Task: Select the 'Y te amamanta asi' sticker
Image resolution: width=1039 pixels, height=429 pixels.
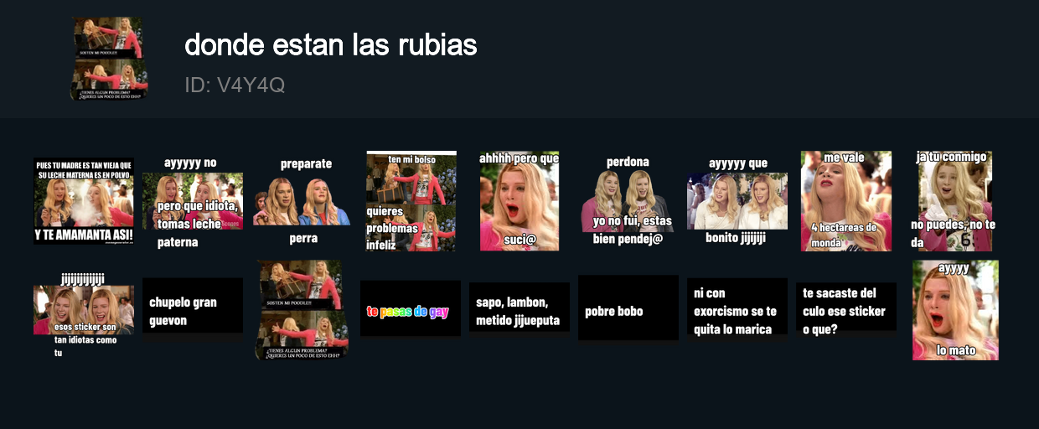Action: (x=84, y=201)
